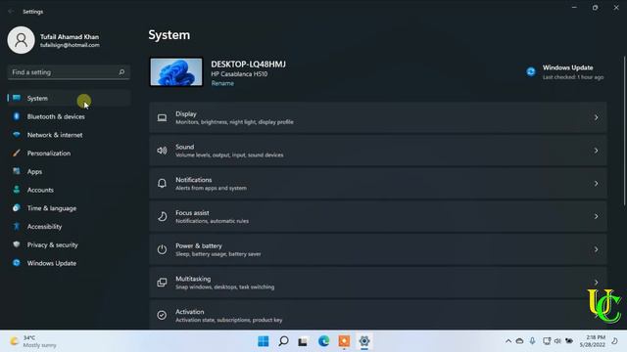Expand Notifications settings chevron
Viewport: 627px width, 352px height.
pos(596,184)
